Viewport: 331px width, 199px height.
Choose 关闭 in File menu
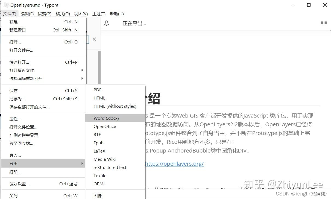coord(44,196)
